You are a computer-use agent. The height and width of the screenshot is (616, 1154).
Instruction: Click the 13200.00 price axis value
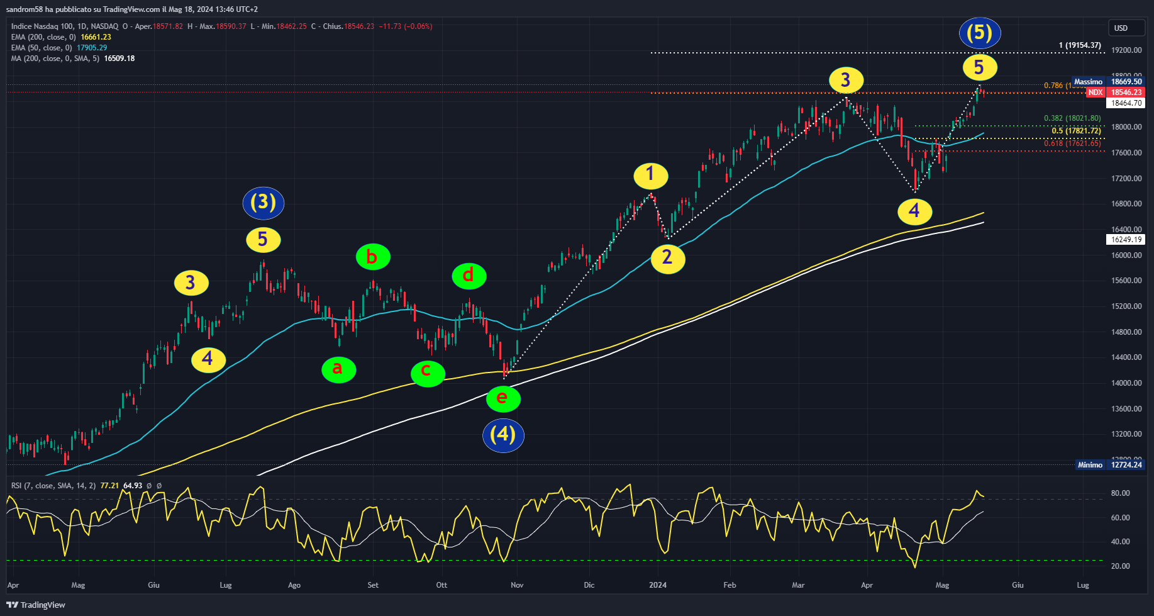(x=1126, y=434)
